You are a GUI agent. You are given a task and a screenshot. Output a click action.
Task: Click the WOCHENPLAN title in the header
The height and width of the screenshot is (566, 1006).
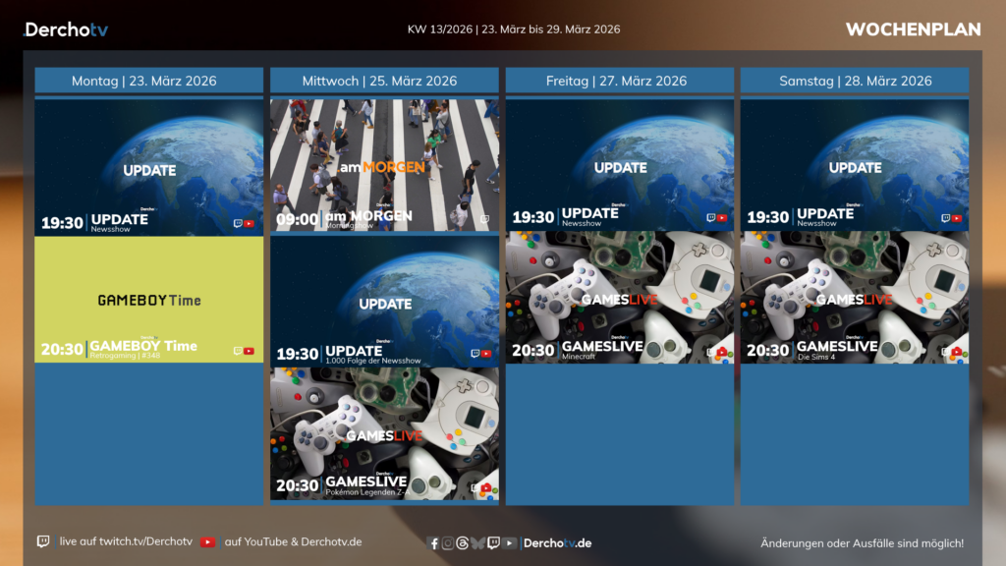point(913,29)
